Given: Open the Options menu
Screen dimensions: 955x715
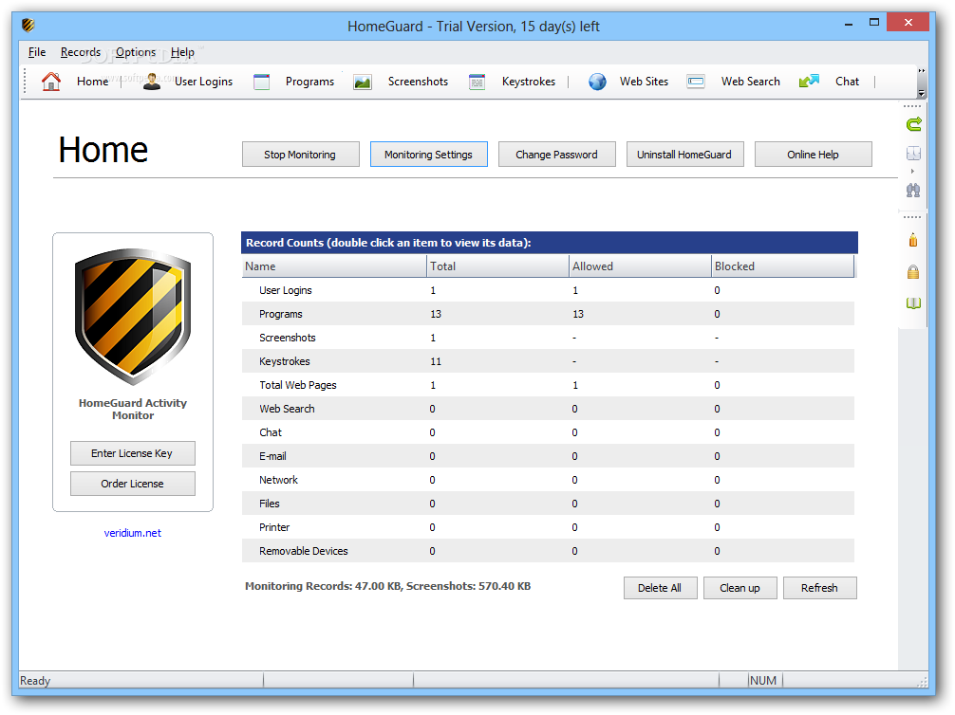Looking at the screenshot, I should pos(136,52).
